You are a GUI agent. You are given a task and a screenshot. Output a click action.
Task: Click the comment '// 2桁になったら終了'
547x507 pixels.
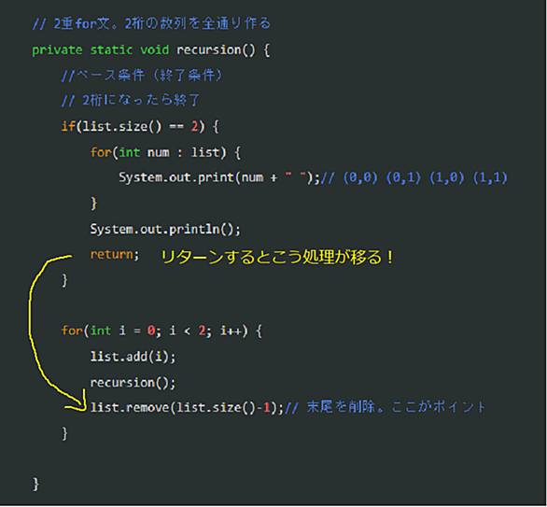131,101
